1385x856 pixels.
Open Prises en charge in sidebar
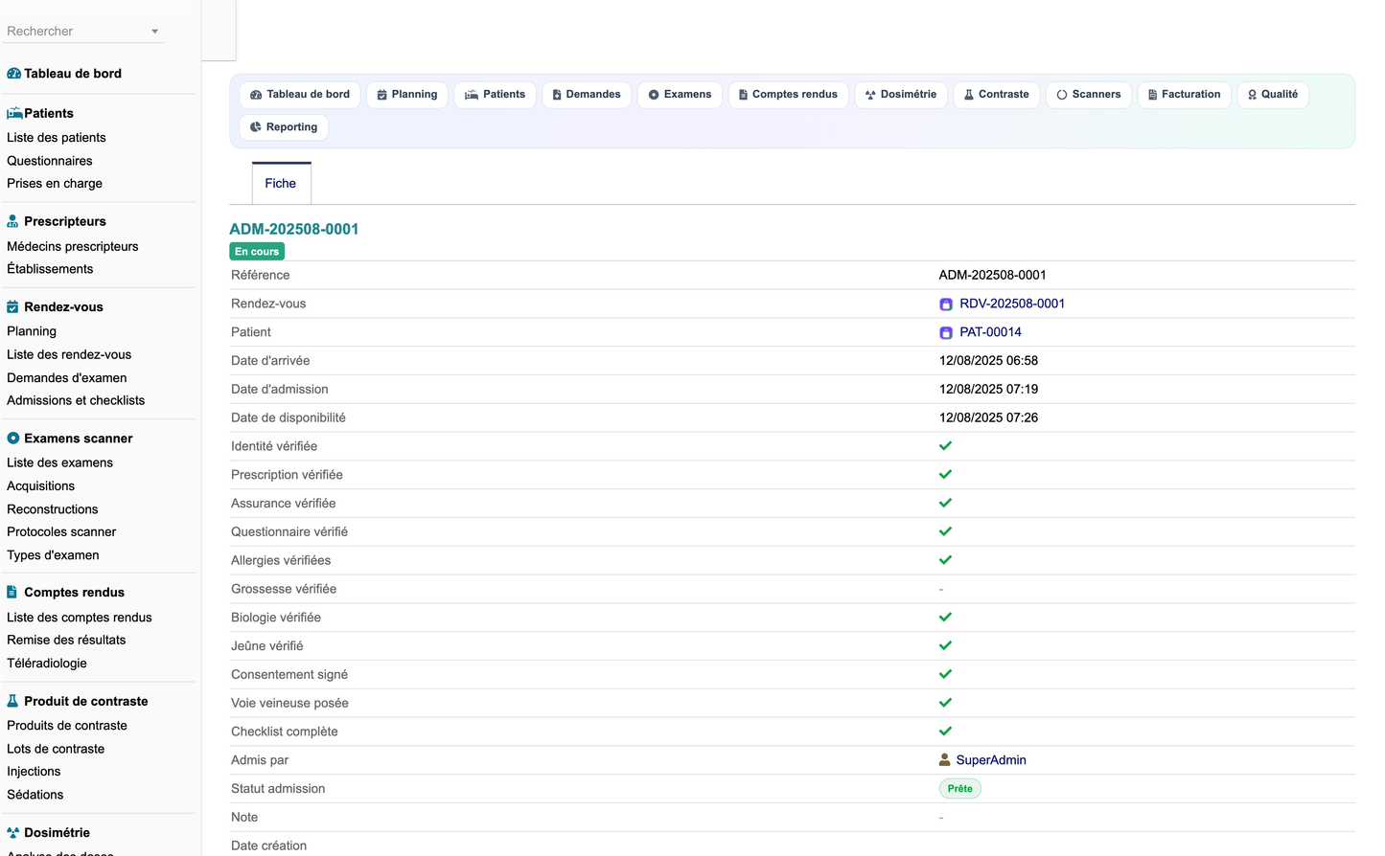55,184
